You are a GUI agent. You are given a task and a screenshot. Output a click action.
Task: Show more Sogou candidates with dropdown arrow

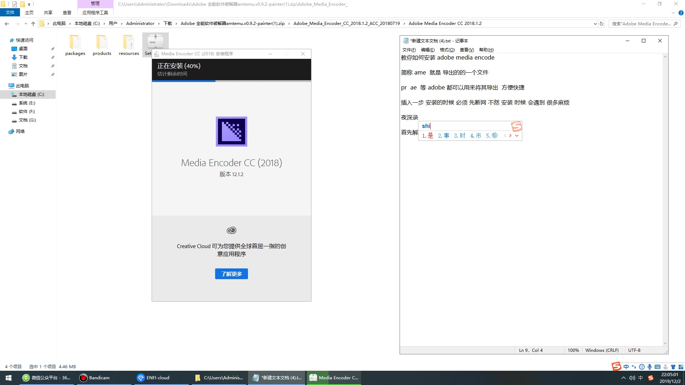(x=517, y=135)
